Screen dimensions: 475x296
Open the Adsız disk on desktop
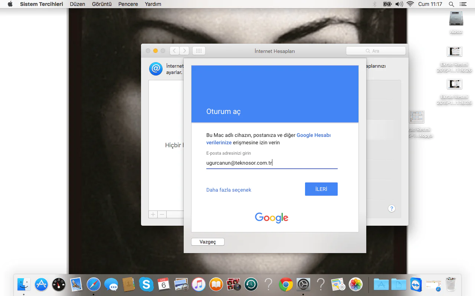456,22
